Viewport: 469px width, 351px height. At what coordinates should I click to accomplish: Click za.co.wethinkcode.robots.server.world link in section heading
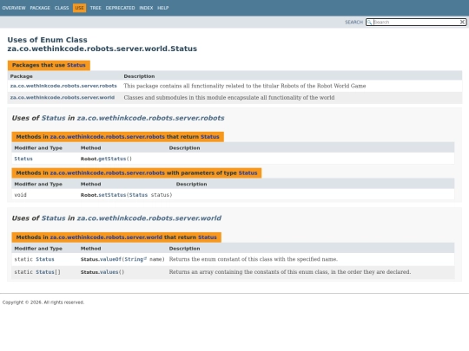(149, 218)
